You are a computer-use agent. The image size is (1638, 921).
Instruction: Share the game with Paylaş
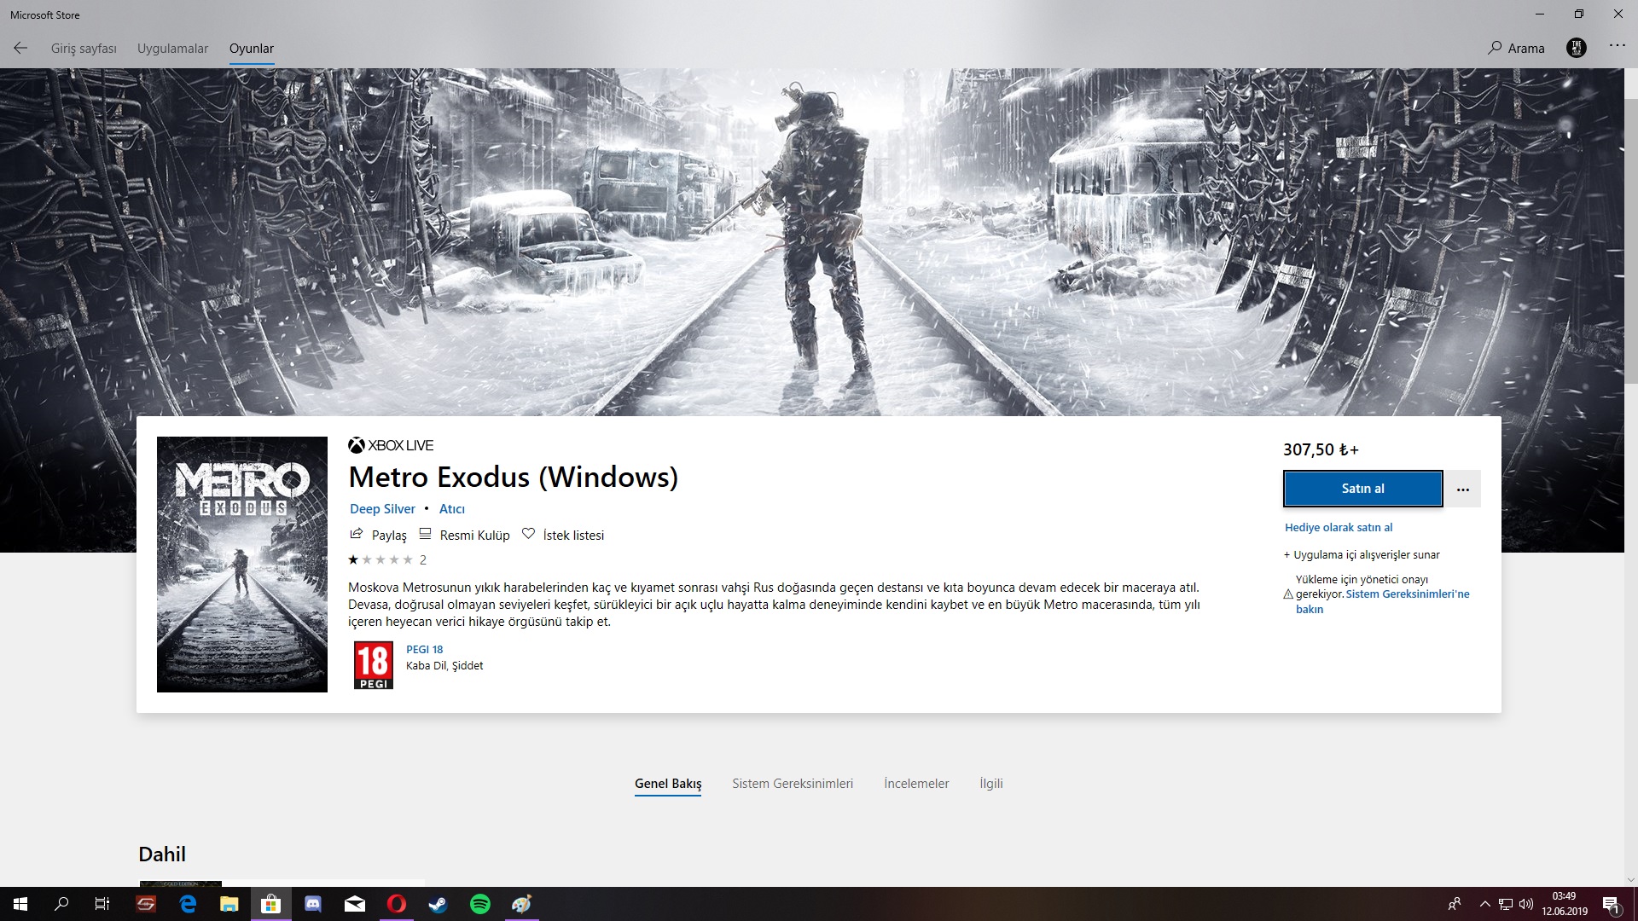coord(379,535)
